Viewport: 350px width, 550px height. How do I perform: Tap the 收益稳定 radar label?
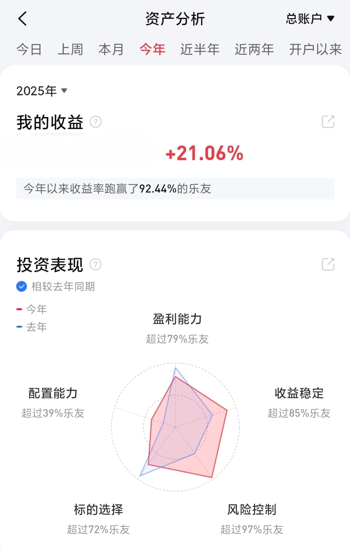point(299,393)
